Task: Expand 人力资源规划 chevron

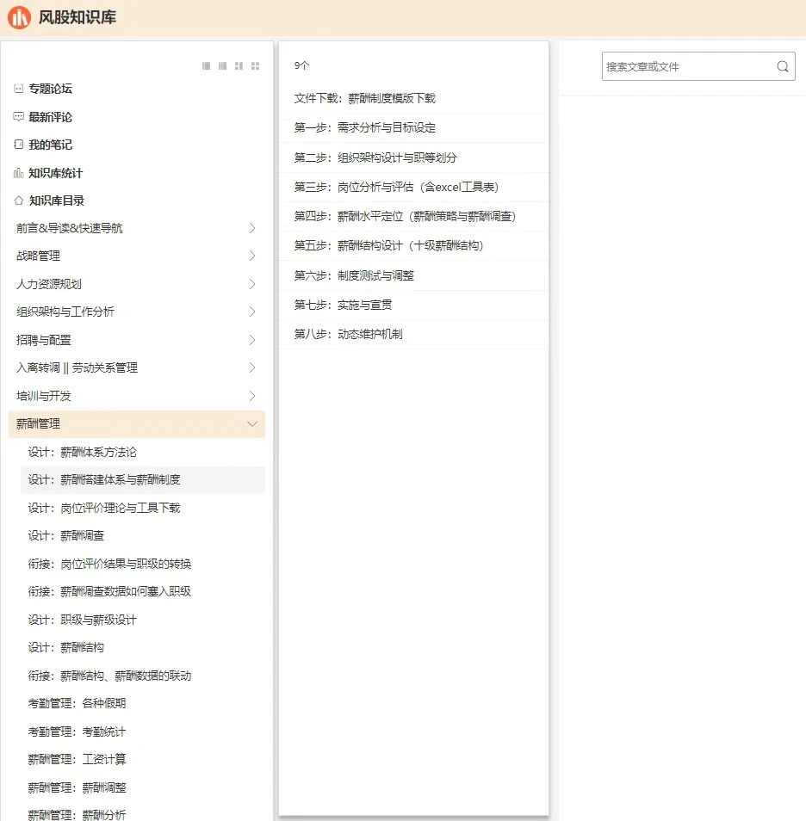Action: tap(252, 284)
